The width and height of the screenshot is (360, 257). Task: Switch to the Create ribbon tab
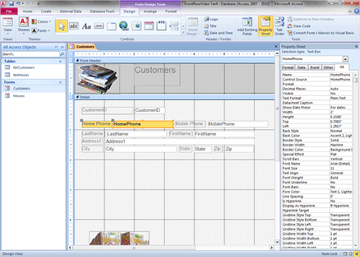point(46,11)
